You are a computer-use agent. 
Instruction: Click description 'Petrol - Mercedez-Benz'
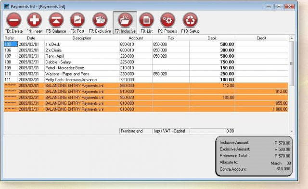(64, 68)
